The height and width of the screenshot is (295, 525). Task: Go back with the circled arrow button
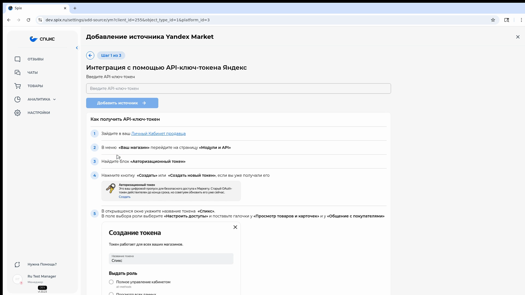pyautogui.click(x=90, y=55)
